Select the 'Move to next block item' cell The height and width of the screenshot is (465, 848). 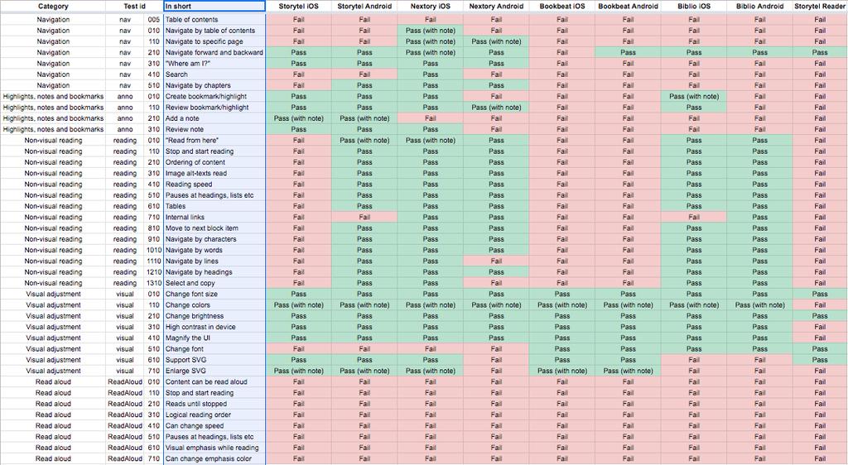(214, 228)
